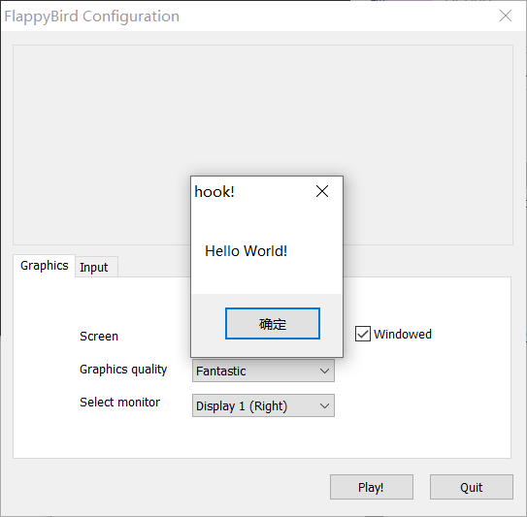The image size is (527, 517).
Task: Close the hook! message box
Action: tap(322, 191)
